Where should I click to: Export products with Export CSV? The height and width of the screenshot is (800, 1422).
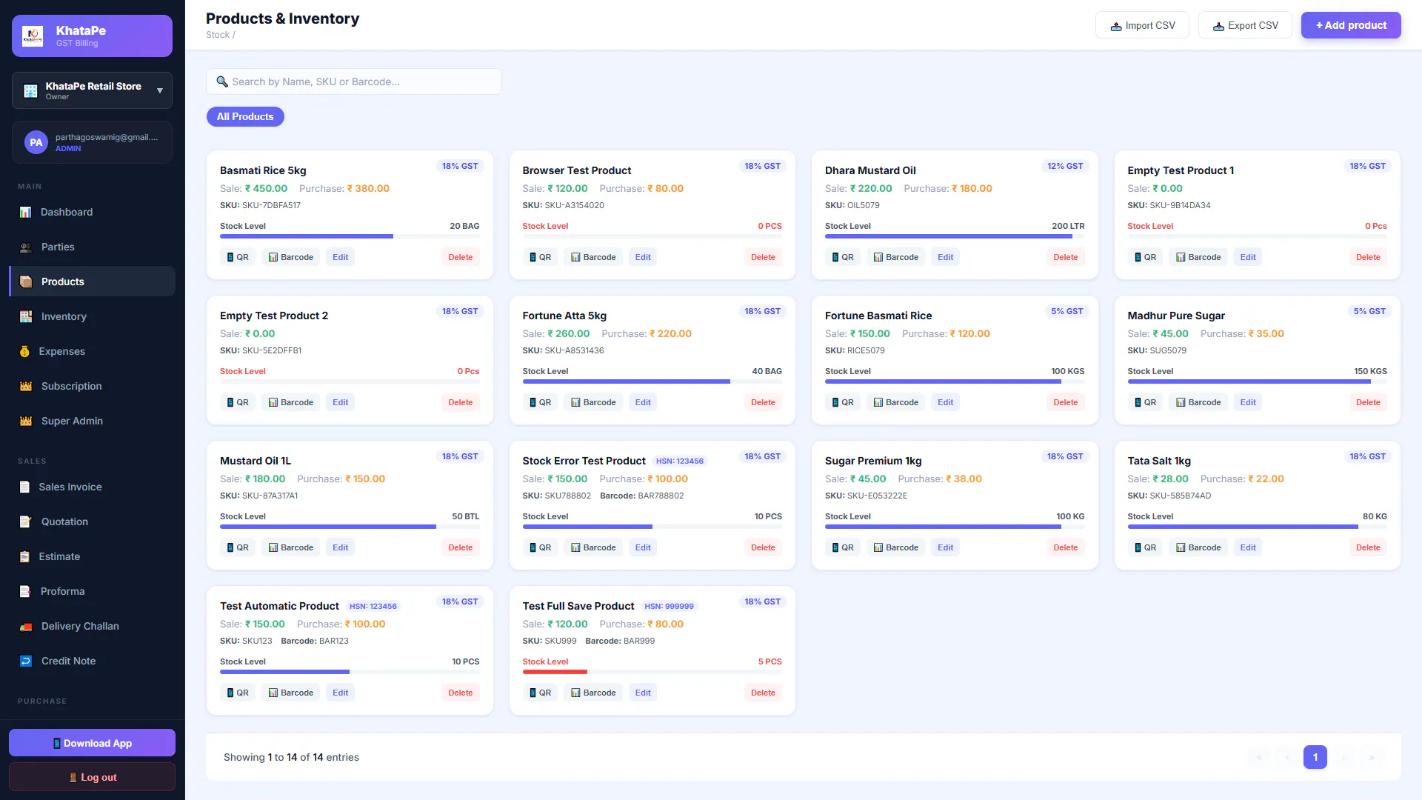(x=1245, y=25)
